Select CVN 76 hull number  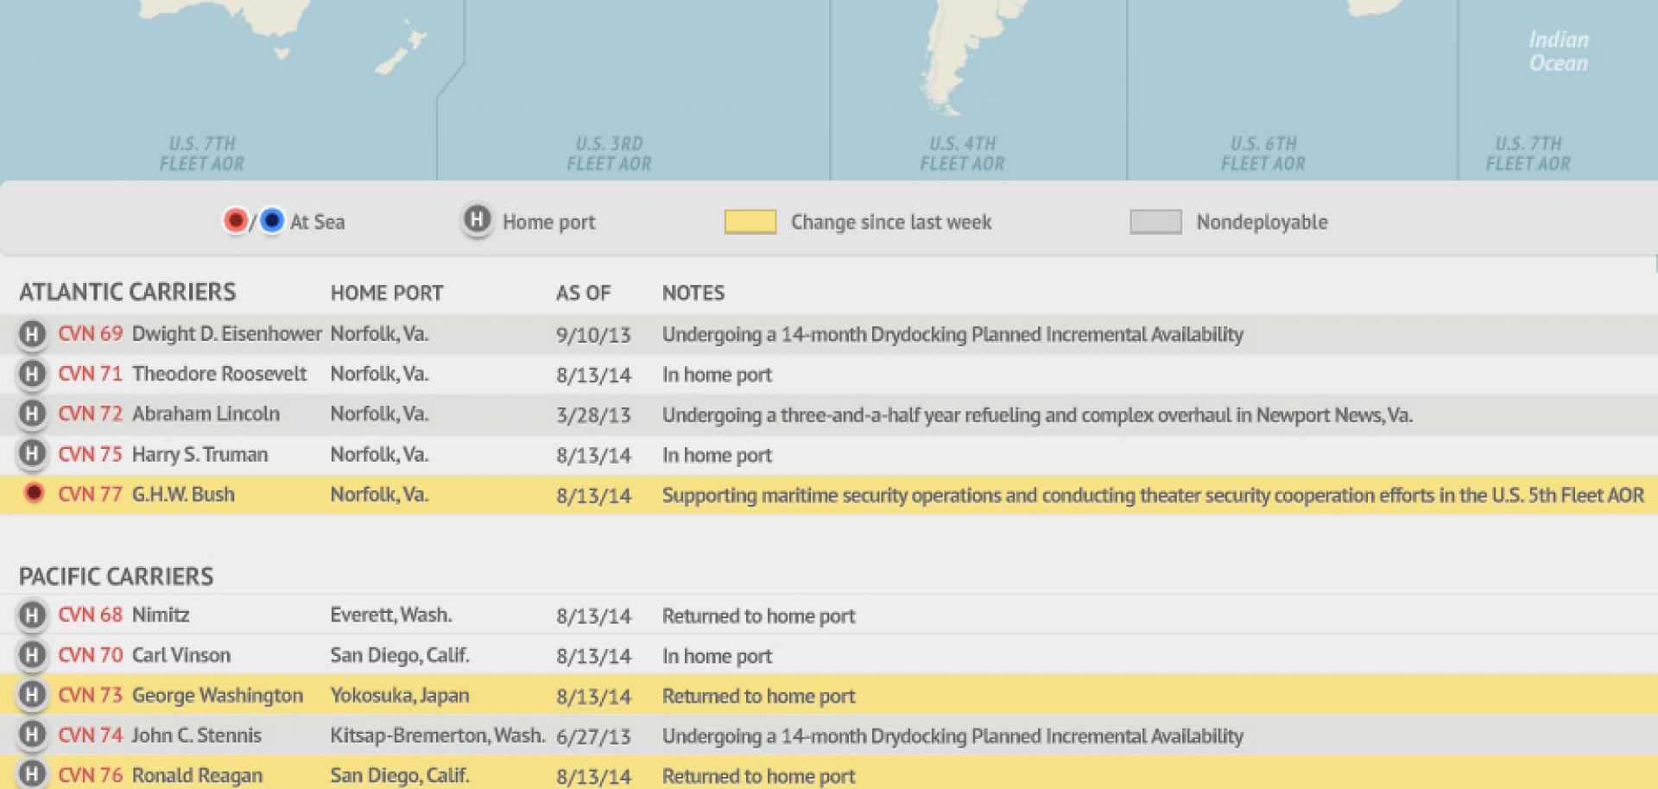91,775
